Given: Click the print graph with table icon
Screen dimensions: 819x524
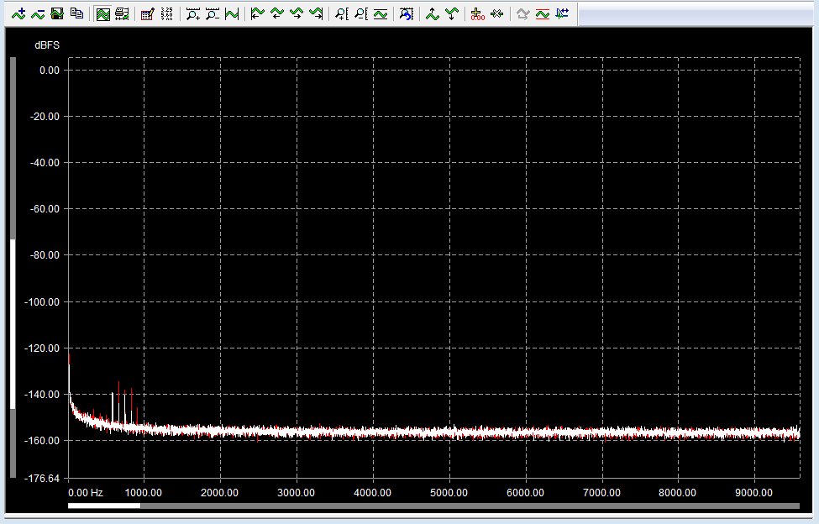Looking at the screenshot, I should [x=123, y=14].
